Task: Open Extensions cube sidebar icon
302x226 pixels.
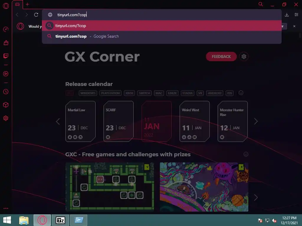Action: coord(6,105)
